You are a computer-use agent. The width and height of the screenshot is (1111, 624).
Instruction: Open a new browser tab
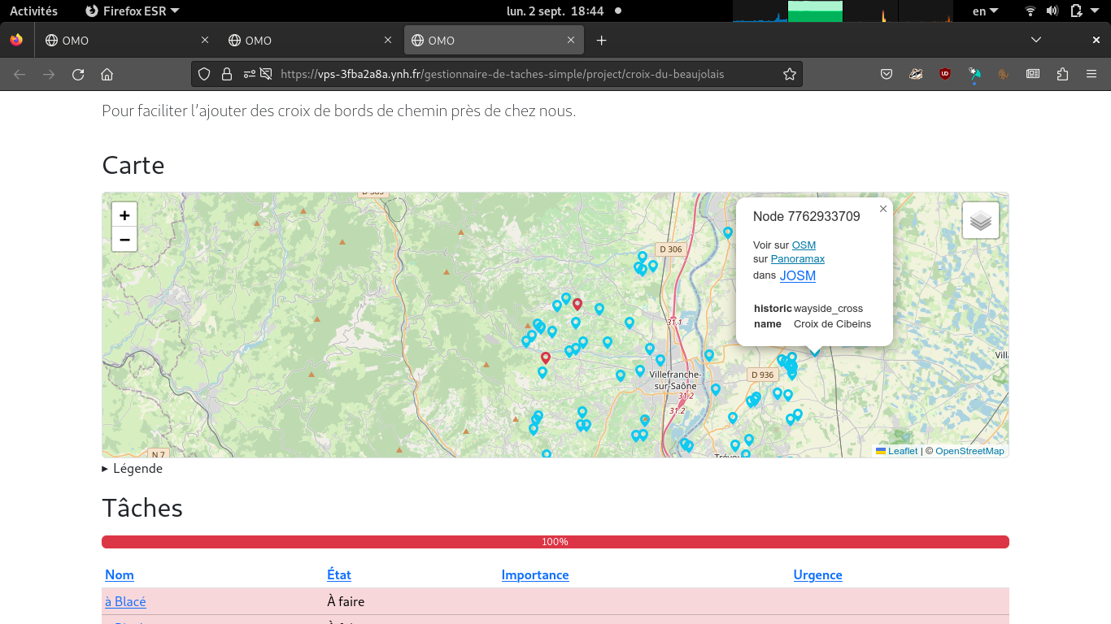click(x=601, y=40)
